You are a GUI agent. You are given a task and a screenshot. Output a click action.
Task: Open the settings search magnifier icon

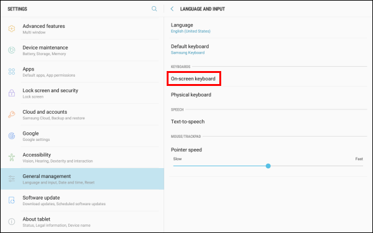pos(154,9)
